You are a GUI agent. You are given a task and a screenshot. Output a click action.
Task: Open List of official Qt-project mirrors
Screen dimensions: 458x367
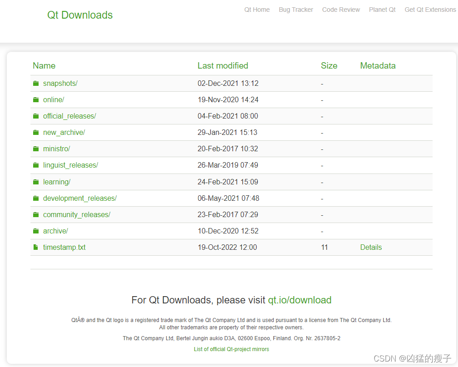pyautogui.click(x=231, y=349)
